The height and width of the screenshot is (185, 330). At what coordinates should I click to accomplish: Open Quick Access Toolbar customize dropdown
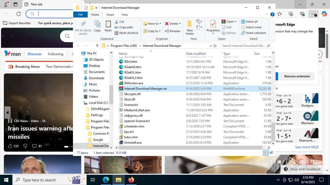pos(96,8)
